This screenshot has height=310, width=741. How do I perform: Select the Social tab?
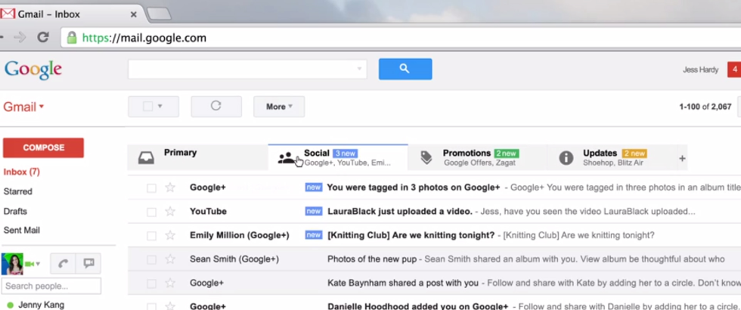[x=338, y=157]
